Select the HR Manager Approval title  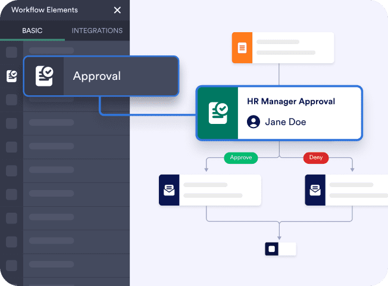point(290,101)
